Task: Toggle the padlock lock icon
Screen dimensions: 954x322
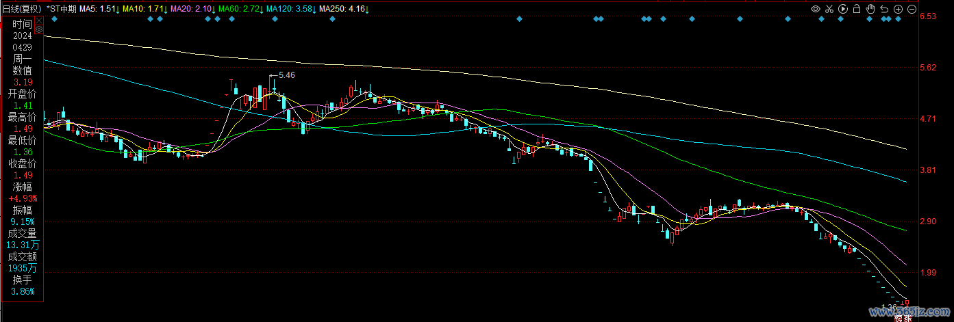Action: pos(857,9)
